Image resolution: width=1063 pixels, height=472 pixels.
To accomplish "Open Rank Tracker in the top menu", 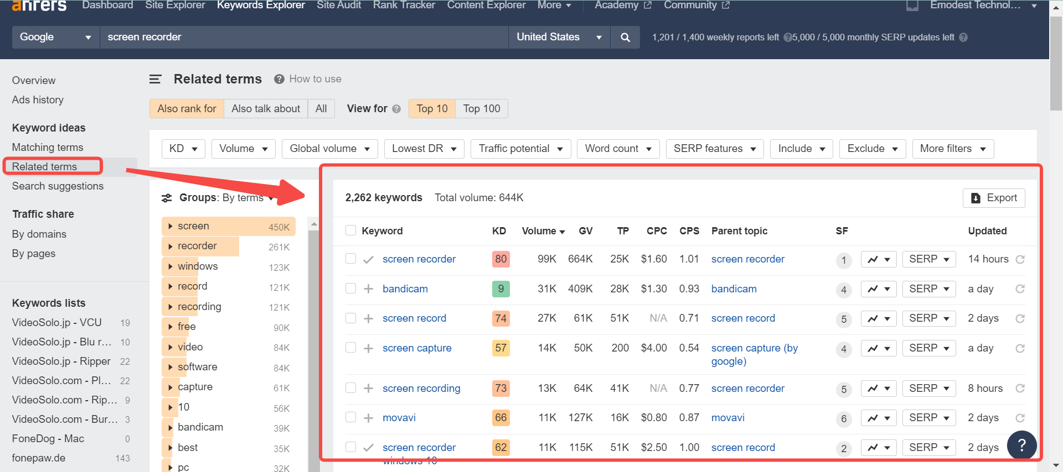I will [x=404, y=5].
